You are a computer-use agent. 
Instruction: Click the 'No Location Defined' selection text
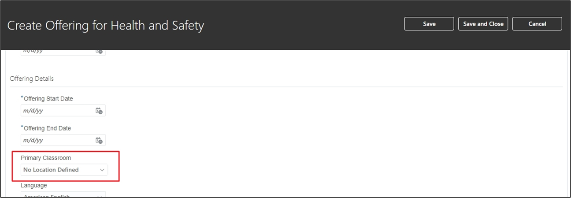[51, 170]
